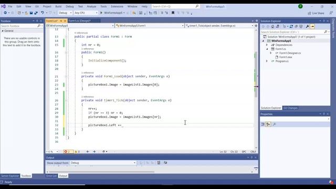Screen dimensions: 336x189
Task: Click the split editor plus icon
Action: click(256, 26)
